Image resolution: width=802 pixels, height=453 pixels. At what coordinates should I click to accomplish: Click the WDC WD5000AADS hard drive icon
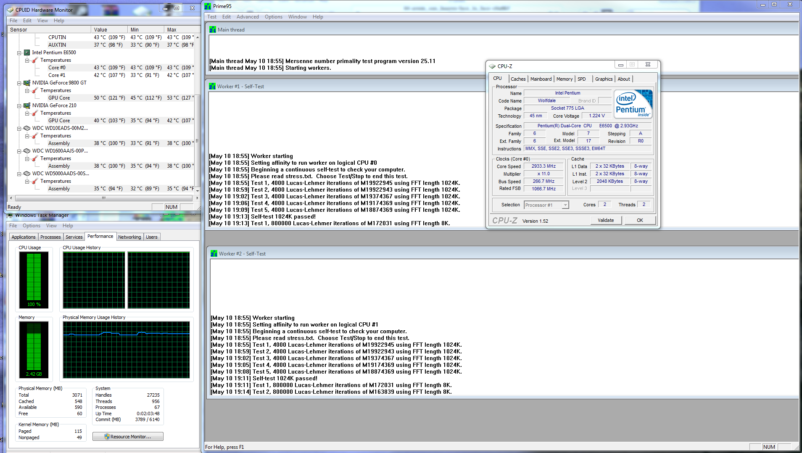pos(27,174)
